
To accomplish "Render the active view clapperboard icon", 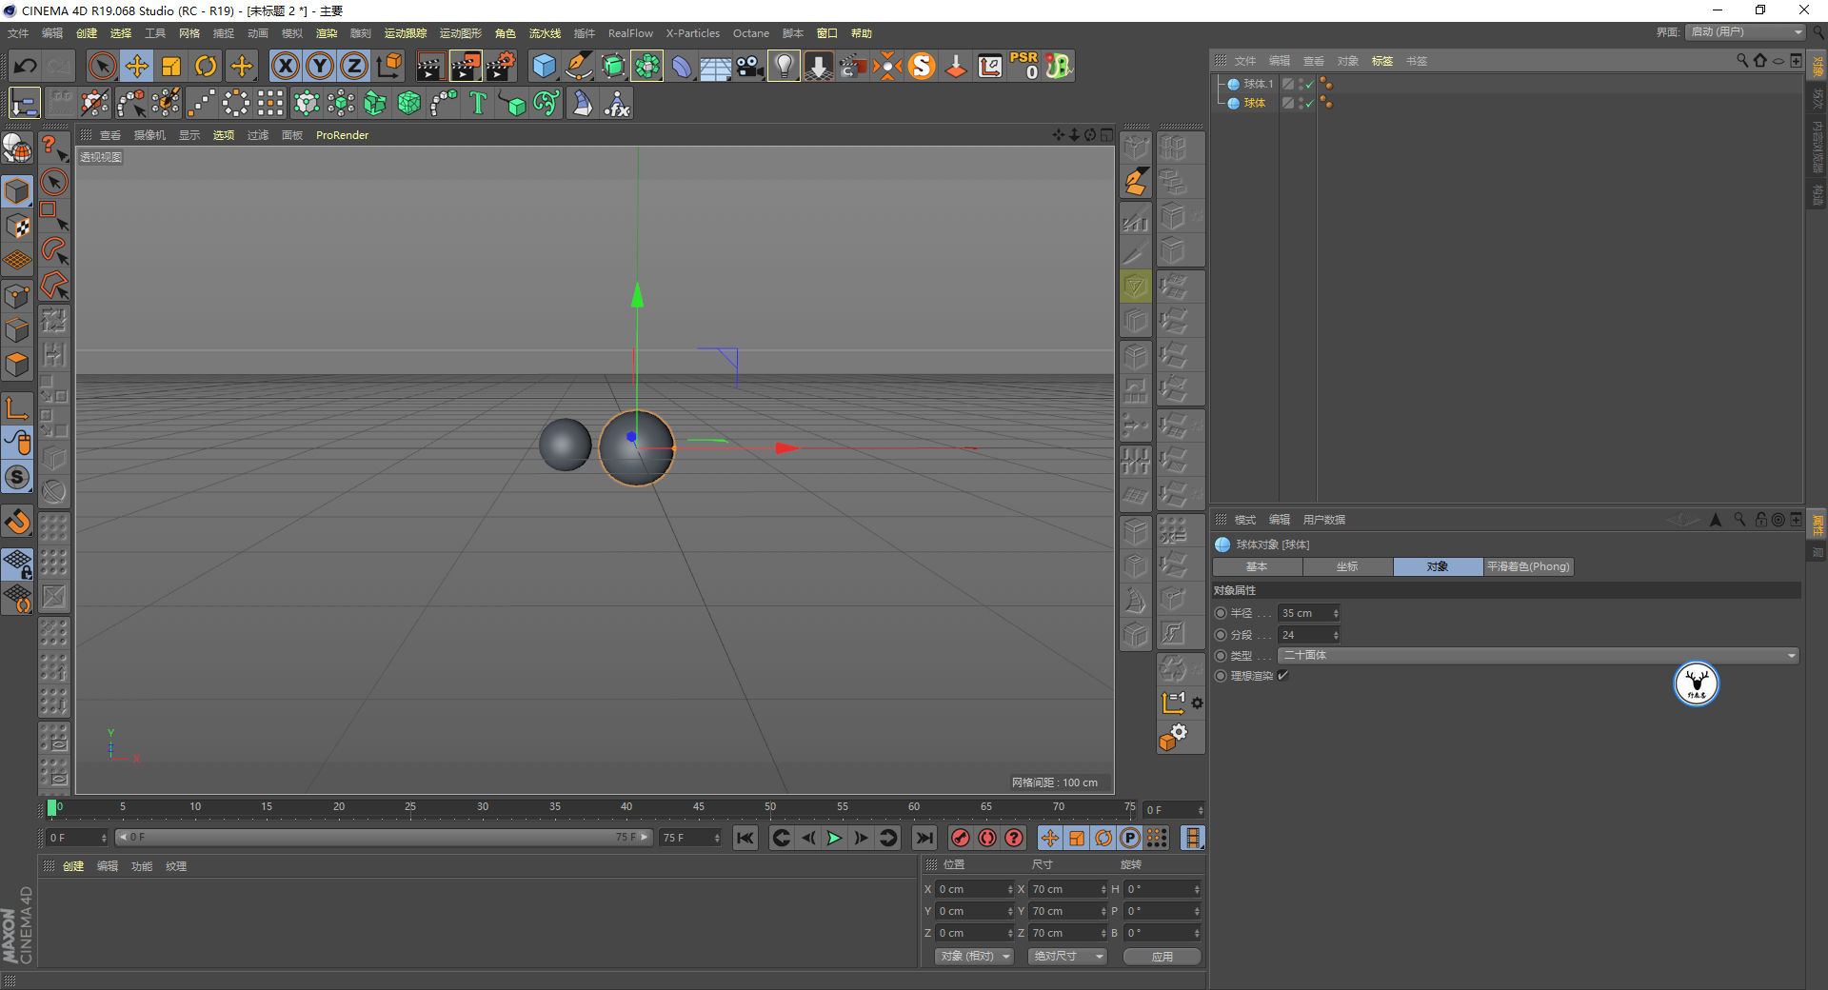I will (x=430, y=66).
